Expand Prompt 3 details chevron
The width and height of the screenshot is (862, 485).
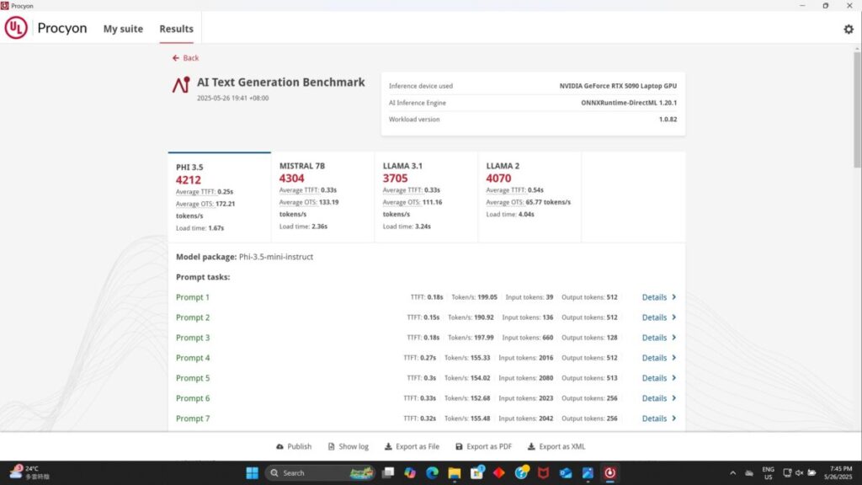[674, 338]
